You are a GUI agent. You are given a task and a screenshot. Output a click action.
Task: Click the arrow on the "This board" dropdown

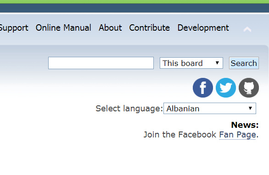[217, 63]
